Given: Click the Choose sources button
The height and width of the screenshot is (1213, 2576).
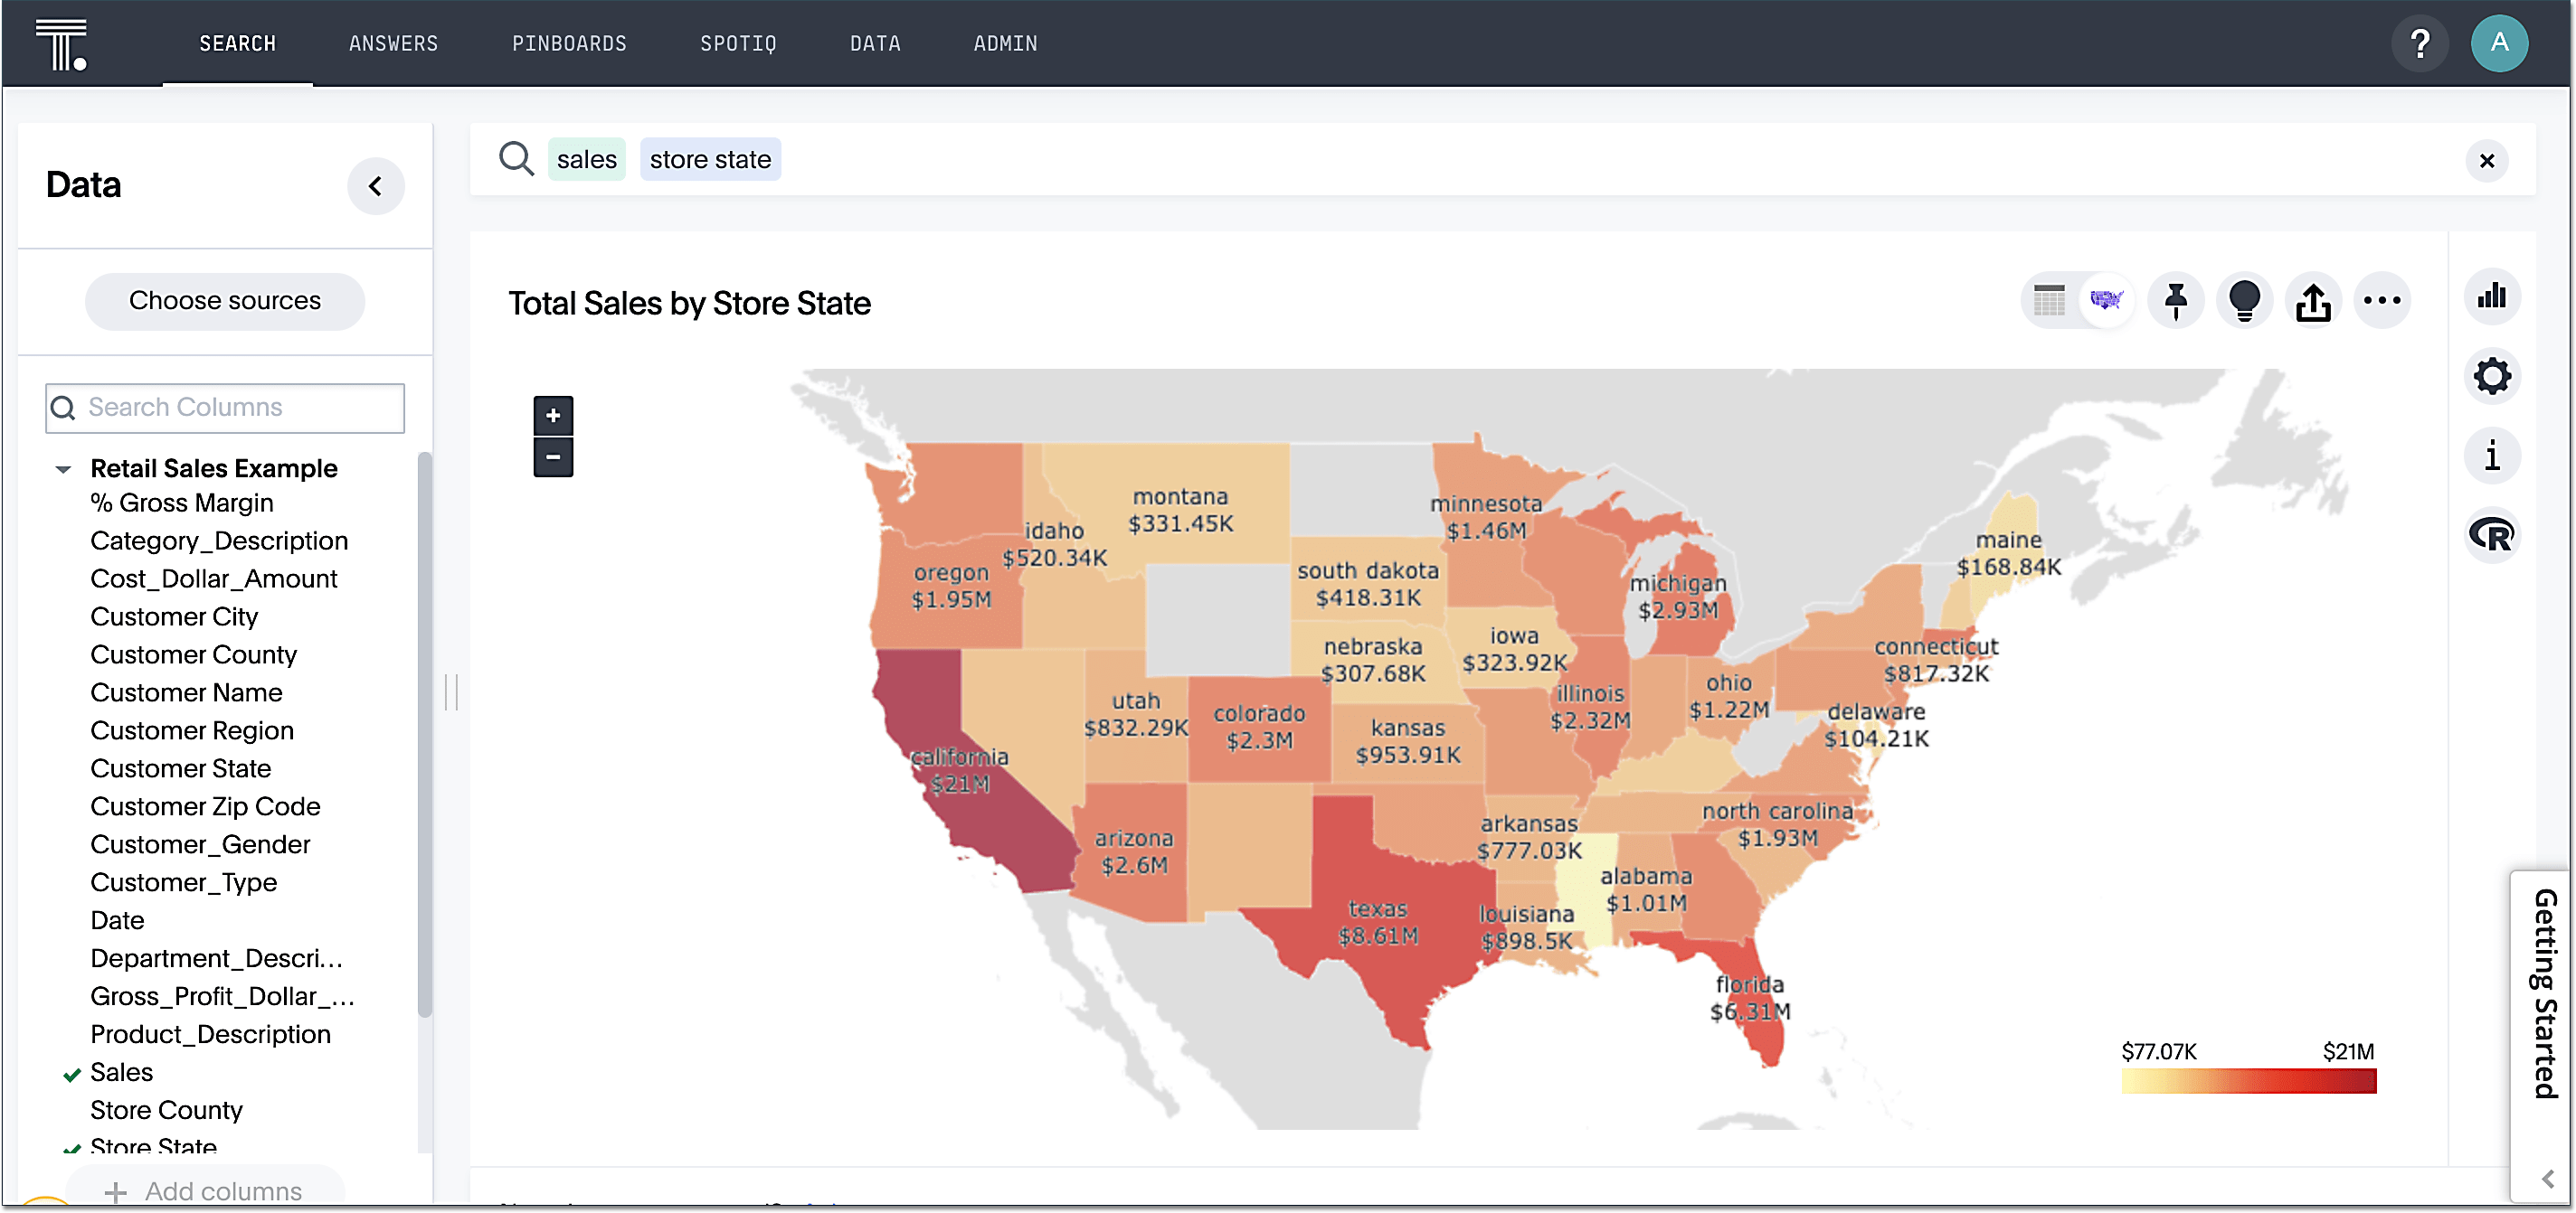Looking at the screenshot, I should pyautogui.click(x=225, y=300).
